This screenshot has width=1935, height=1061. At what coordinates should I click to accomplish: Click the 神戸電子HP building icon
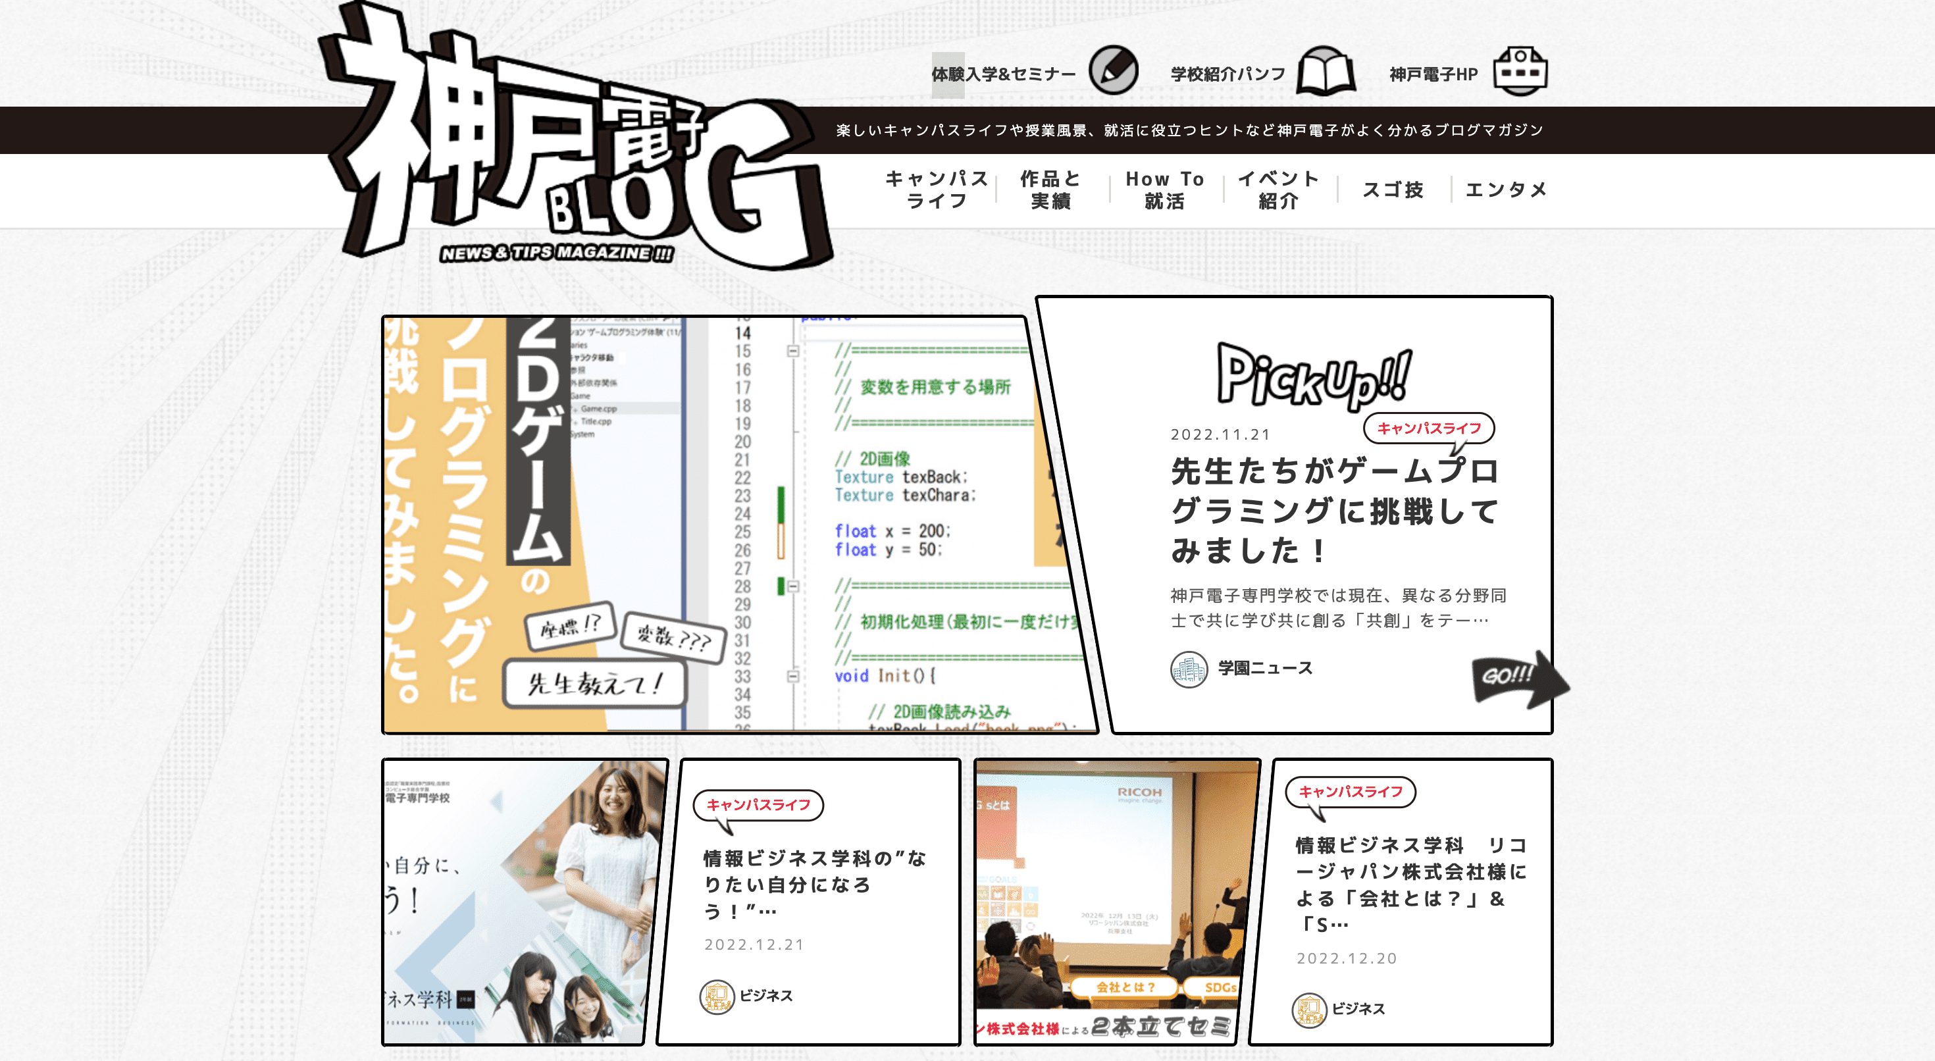coord(1520,70)
